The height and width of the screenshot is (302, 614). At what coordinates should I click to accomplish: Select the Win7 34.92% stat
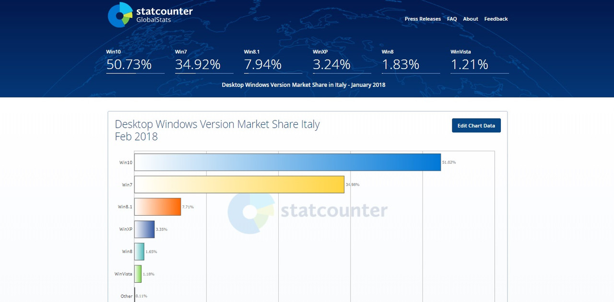(204, 61)
